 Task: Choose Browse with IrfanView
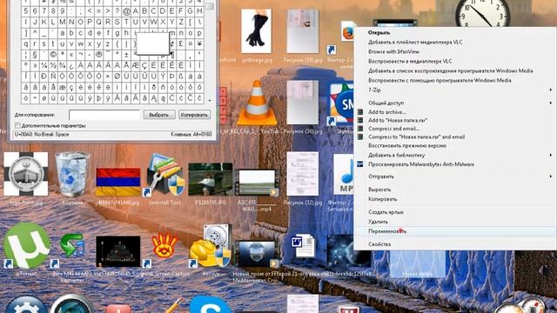pos(454,52)
